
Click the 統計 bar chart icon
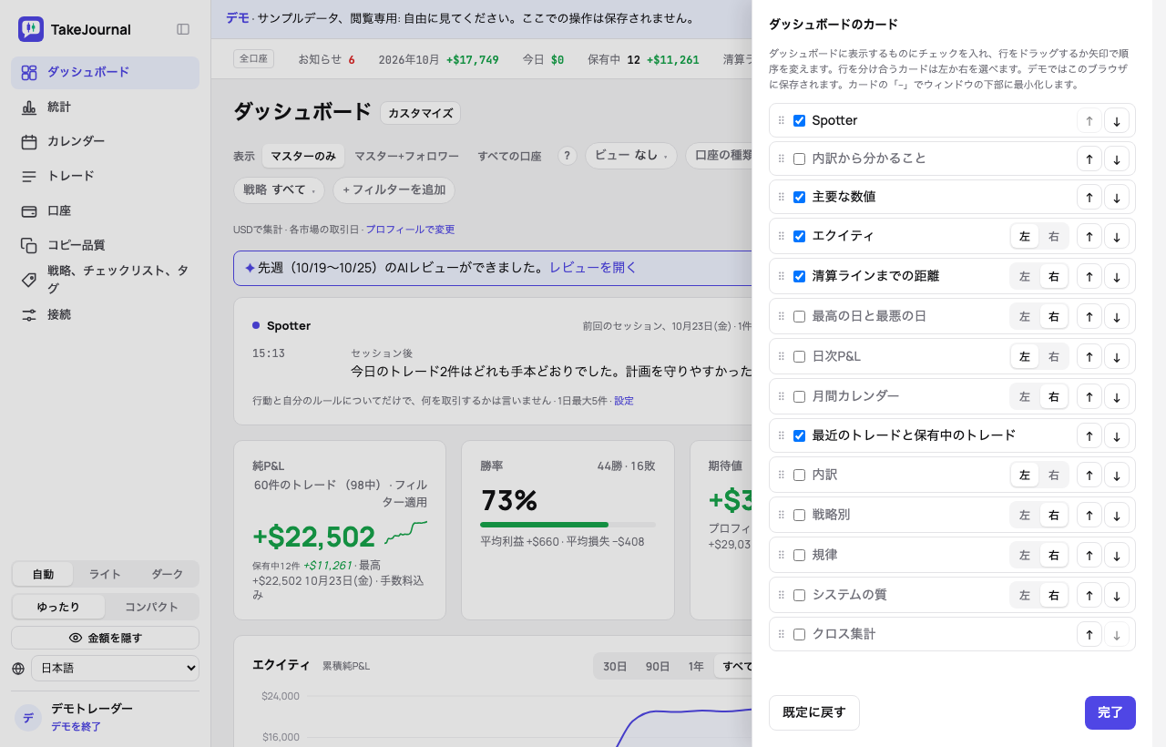click(x=29, y=107)
